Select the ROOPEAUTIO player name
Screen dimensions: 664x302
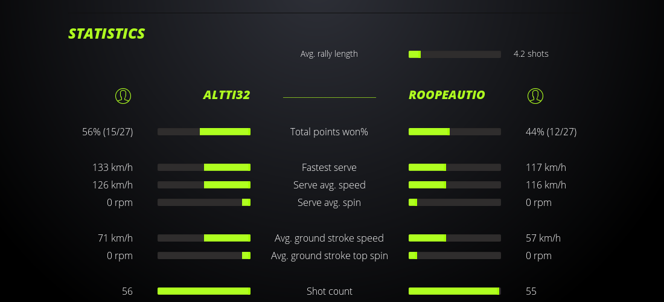pyautogui.click(x=447, y=95)
